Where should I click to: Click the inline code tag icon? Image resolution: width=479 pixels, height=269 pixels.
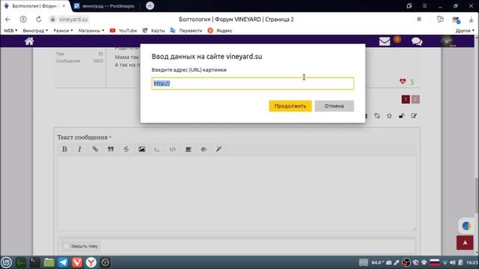tap(173, 149)
